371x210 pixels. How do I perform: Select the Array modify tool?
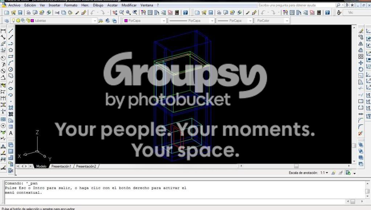(360, 57)
